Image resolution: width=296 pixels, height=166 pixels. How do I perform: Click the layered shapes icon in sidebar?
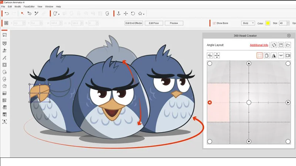click(4, 86)
